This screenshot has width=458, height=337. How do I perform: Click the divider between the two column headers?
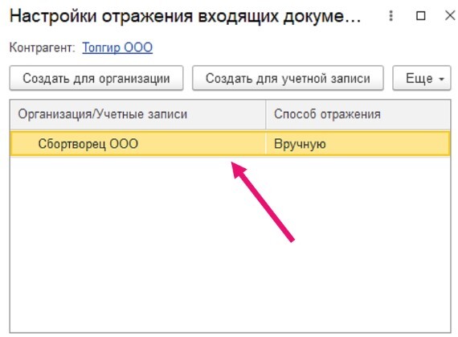click(266, 114)
